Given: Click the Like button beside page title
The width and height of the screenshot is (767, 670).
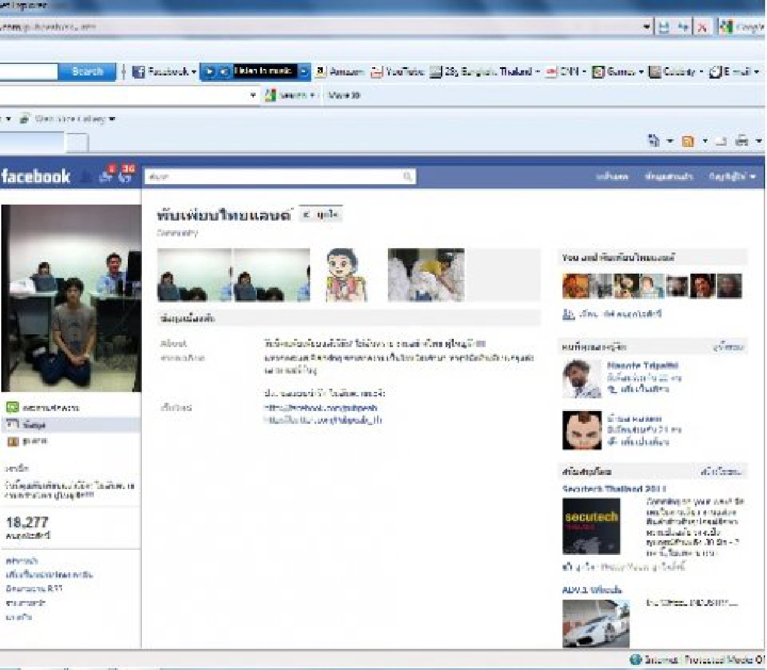Looking at the screenshot, I should coord(321,215).
